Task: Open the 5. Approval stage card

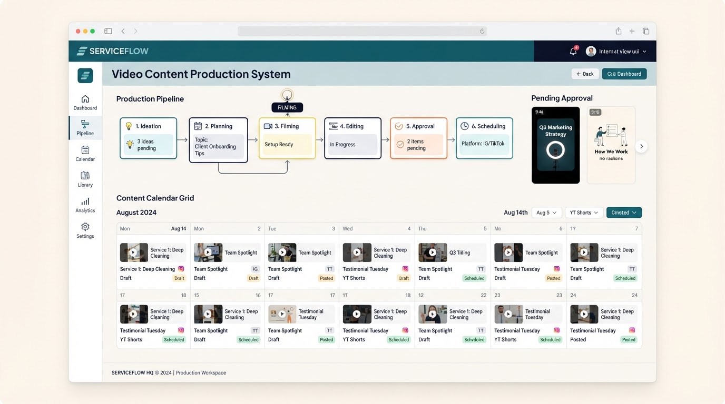Action: (x=418, y=138)
